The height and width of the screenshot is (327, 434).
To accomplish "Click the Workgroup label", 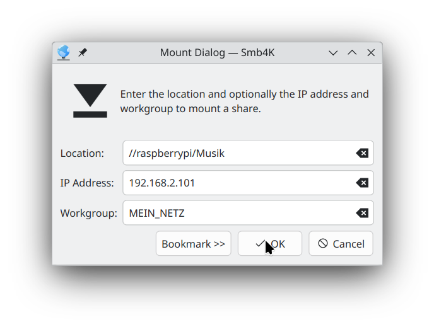I will tap(89, 213).
